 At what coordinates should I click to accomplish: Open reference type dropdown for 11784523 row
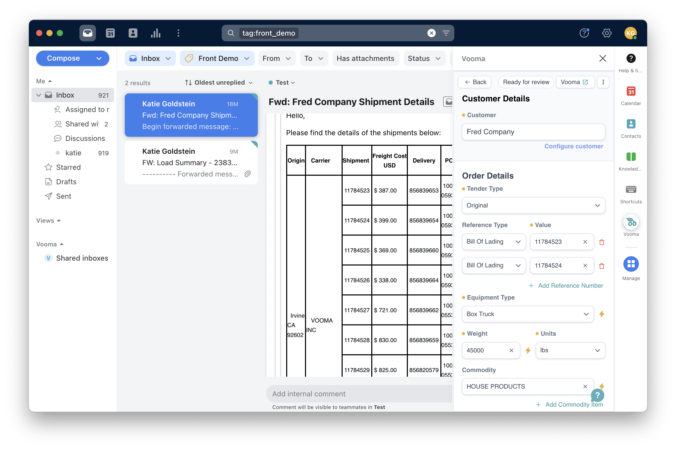[x=493, y=242]
